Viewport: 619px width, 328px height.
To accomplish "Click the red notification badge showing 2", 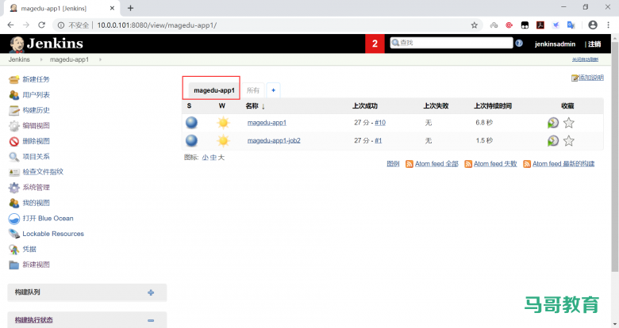I will tap(375, 44).
